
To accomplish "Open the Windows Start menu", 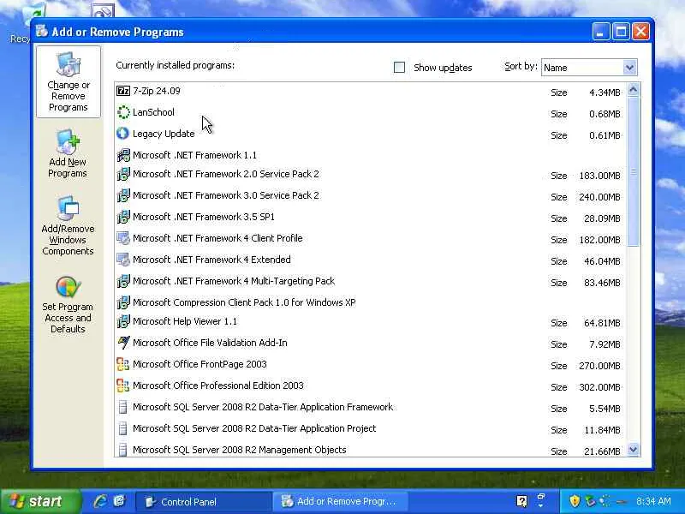I will pos(41,501).
